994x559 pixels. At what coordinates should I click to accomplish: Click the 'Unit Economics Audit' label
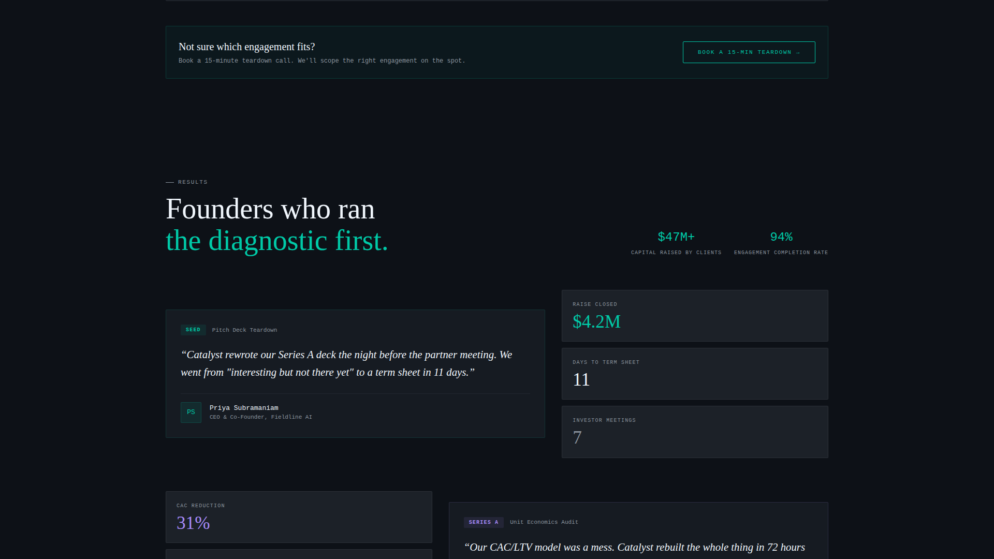[x=544, y=522]
